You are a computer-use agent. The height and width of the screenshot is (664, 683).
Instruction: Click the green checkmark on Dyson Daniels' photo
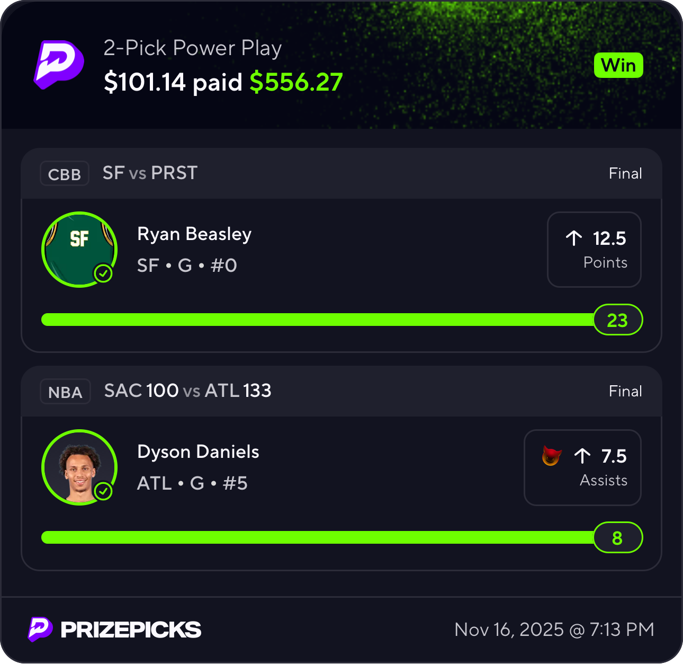point(103,491)
